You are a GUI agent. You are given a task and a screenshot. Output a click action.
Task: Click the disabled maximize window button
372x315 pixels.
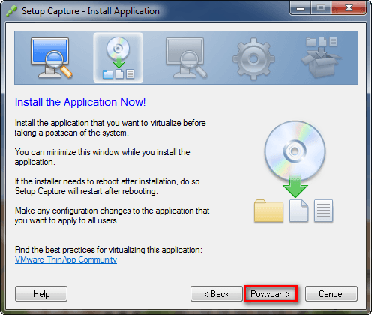(321, 8)
